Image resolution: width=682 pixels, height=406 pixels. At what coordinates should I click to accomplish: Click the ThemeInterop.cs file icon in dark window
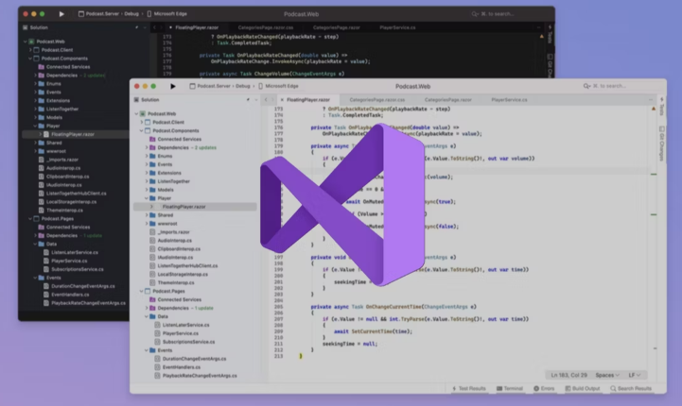pyautogui.click(x=41, y=211)
